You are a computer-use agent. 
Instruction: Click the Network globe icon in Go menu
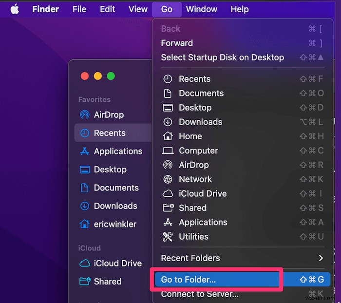(168, 179)
